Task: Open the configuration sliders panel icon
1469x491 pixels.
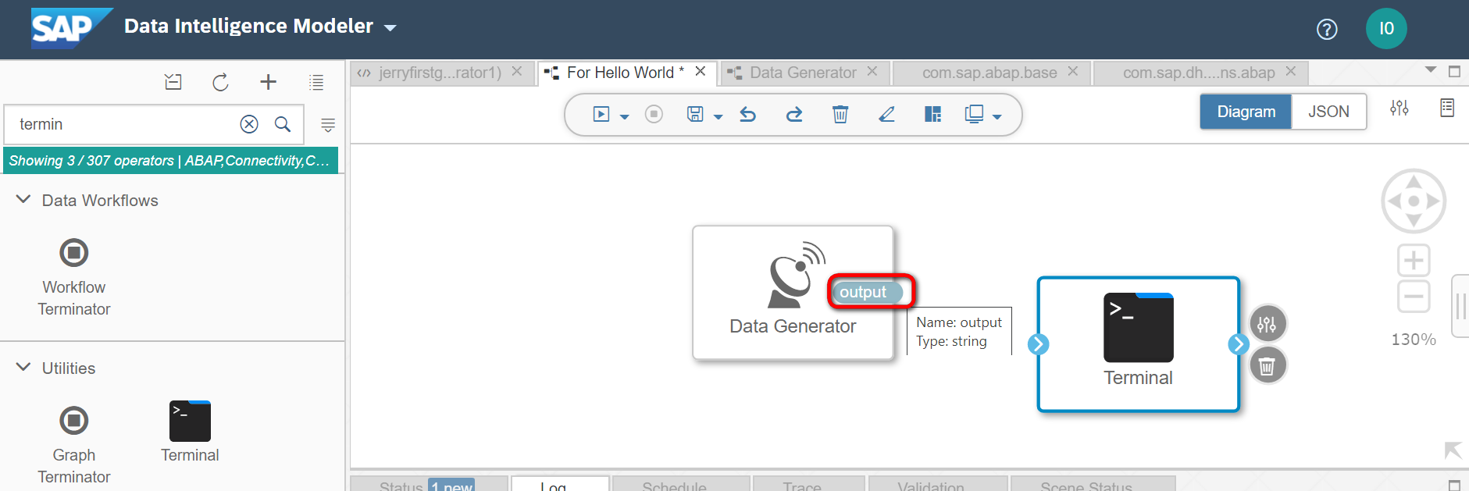Action: click(1399, 108)
